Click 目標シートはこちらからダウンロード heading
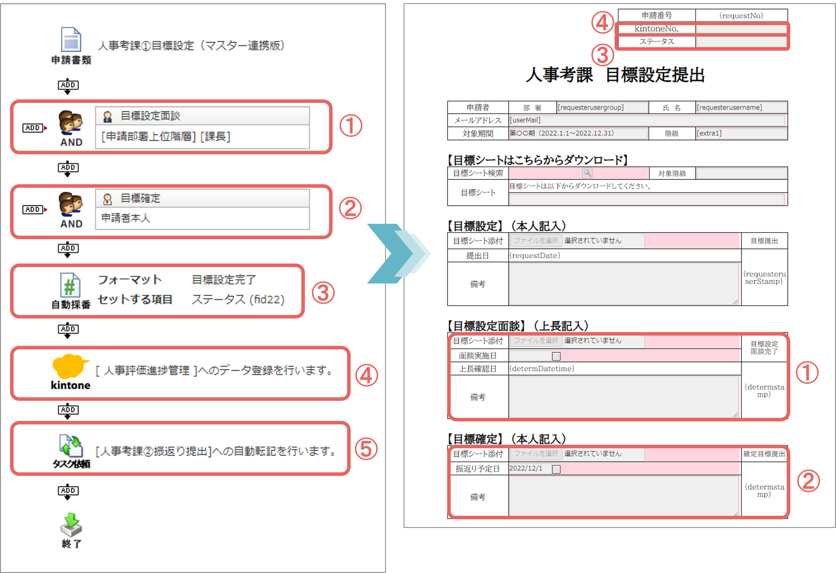 pos(537,160)
